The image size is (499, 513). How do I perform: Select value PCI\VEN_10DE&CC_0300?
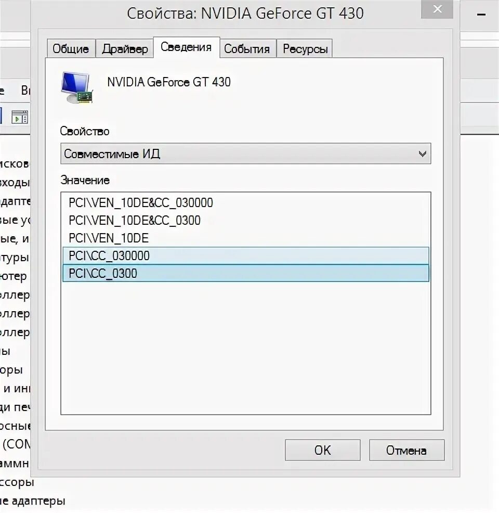click(246, 221)
